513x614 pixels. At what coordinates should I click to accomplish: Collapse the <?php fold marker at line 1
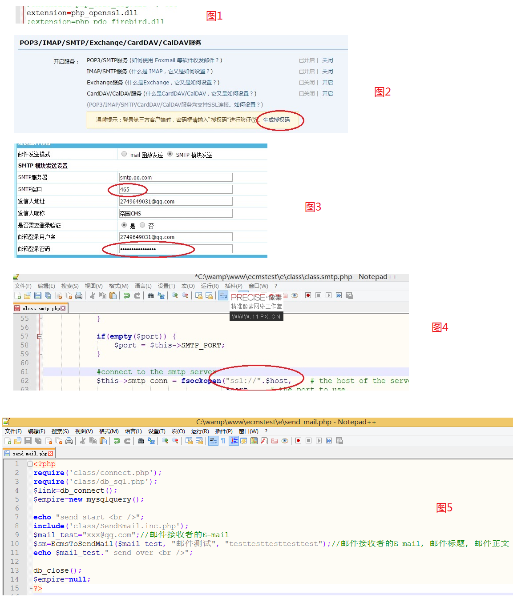click(x=30, y=464)
